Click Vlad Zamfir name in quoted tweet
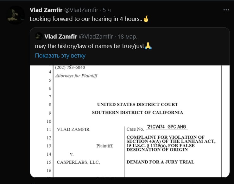The width and height of the screenshot is (234, 184). click(60, 36)
